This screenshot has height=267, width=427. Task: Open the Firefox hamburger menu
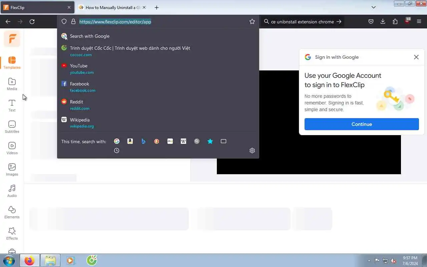point(419,22)
